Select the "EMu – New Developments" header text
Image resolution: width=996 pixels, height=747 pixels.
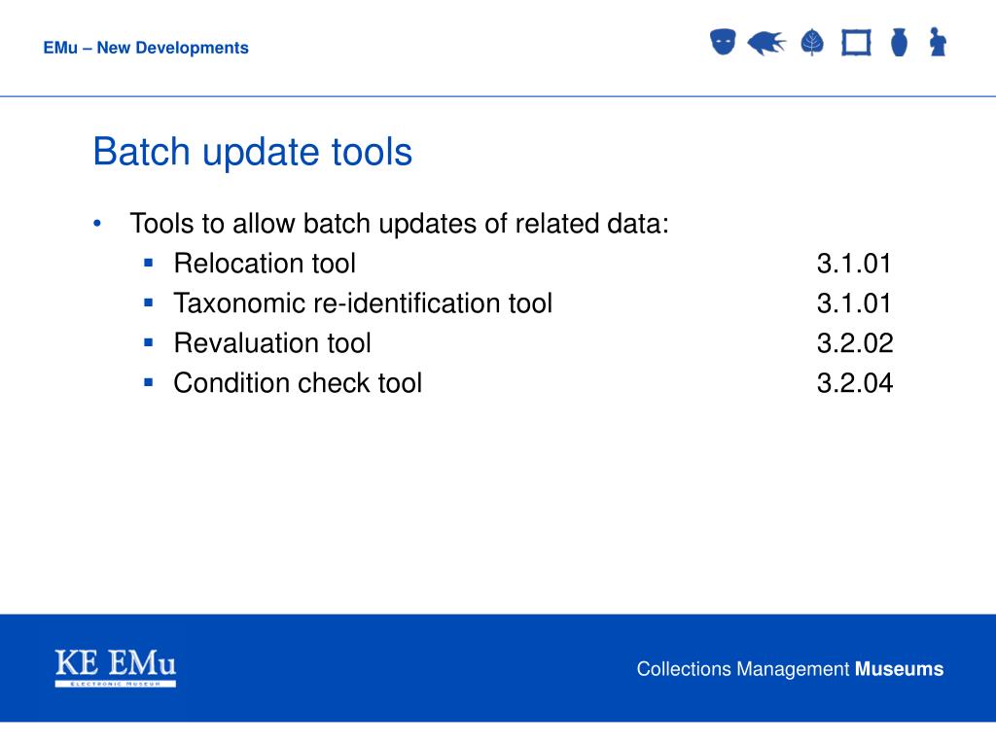point(146,48)
